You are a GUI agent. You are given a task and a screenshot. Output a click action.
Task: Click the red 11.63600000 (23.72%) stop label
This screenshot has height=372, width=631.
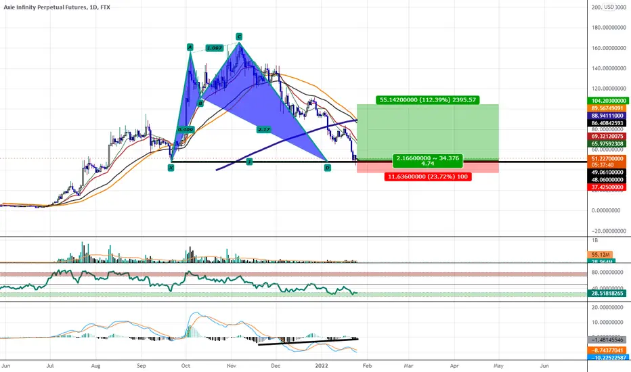427,177
